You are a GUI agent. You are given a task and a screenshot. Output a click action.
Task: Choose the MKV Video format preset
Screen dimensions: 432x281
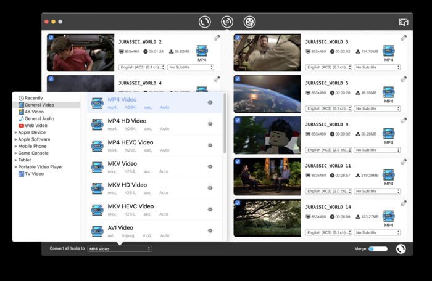[122, 164]
